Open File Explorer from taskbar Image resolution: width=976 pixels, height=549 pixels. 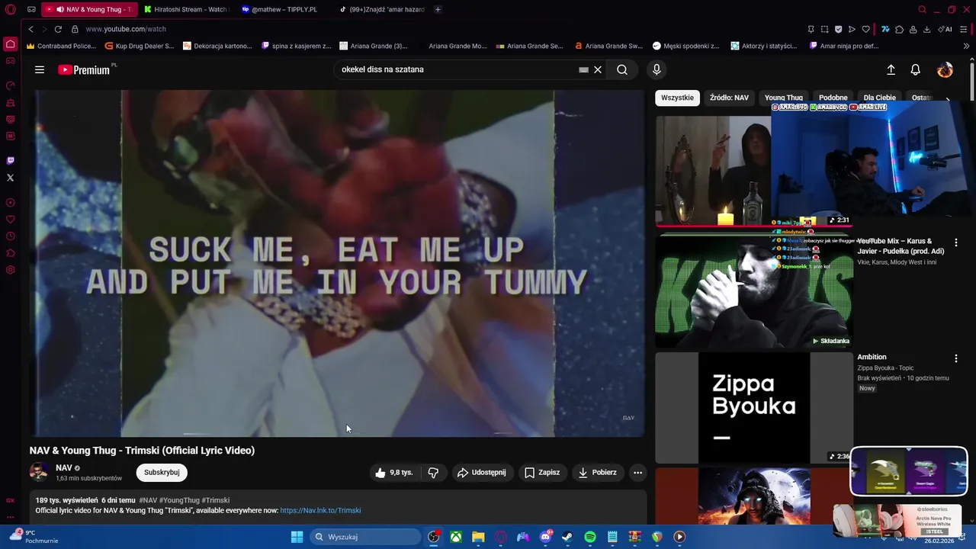(x=478, y=537)
